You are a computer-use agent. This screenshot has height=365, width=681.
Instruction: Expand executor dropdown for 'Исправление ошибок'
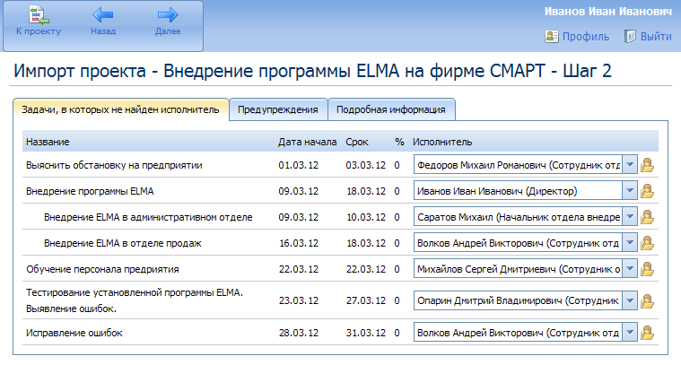click(x=630, y=333)
